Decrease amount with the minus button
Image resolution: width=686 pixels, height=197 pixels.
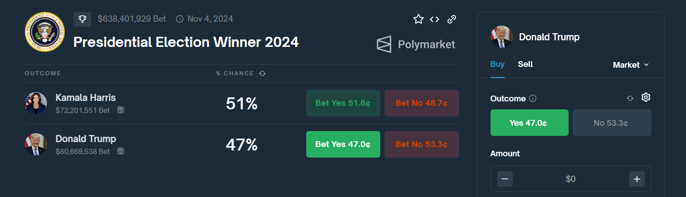click(505, 179)
